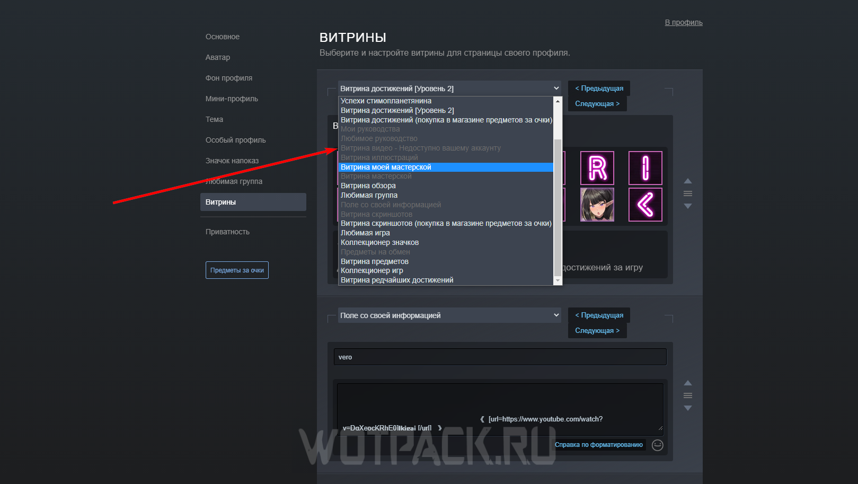Go to 'Аватар' in the sidebar
The height and width of the screenshot is (484, 858).
218,57
